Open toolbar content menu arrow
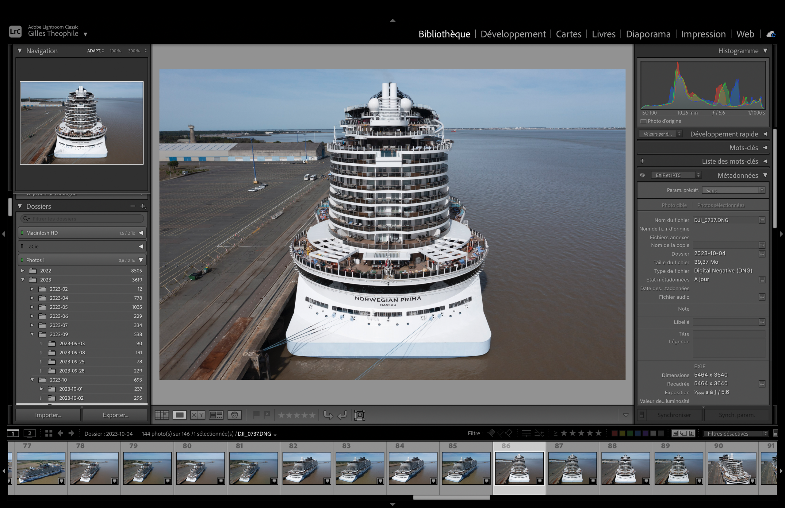Screen dimensions: 785x508 click(x=626, y=415)
